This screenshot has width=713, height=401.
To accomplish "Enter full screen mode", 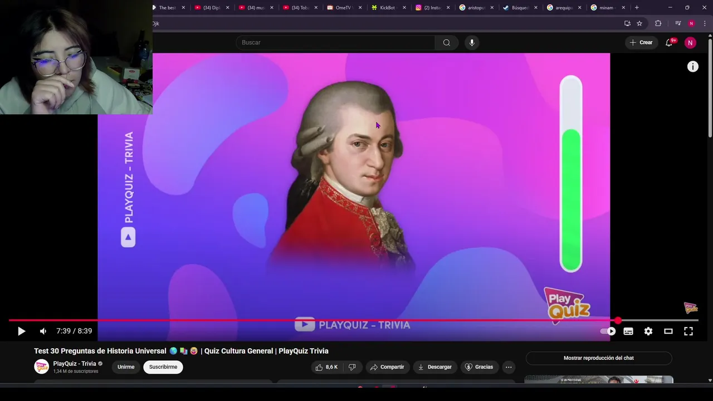I will pos(688,331).
